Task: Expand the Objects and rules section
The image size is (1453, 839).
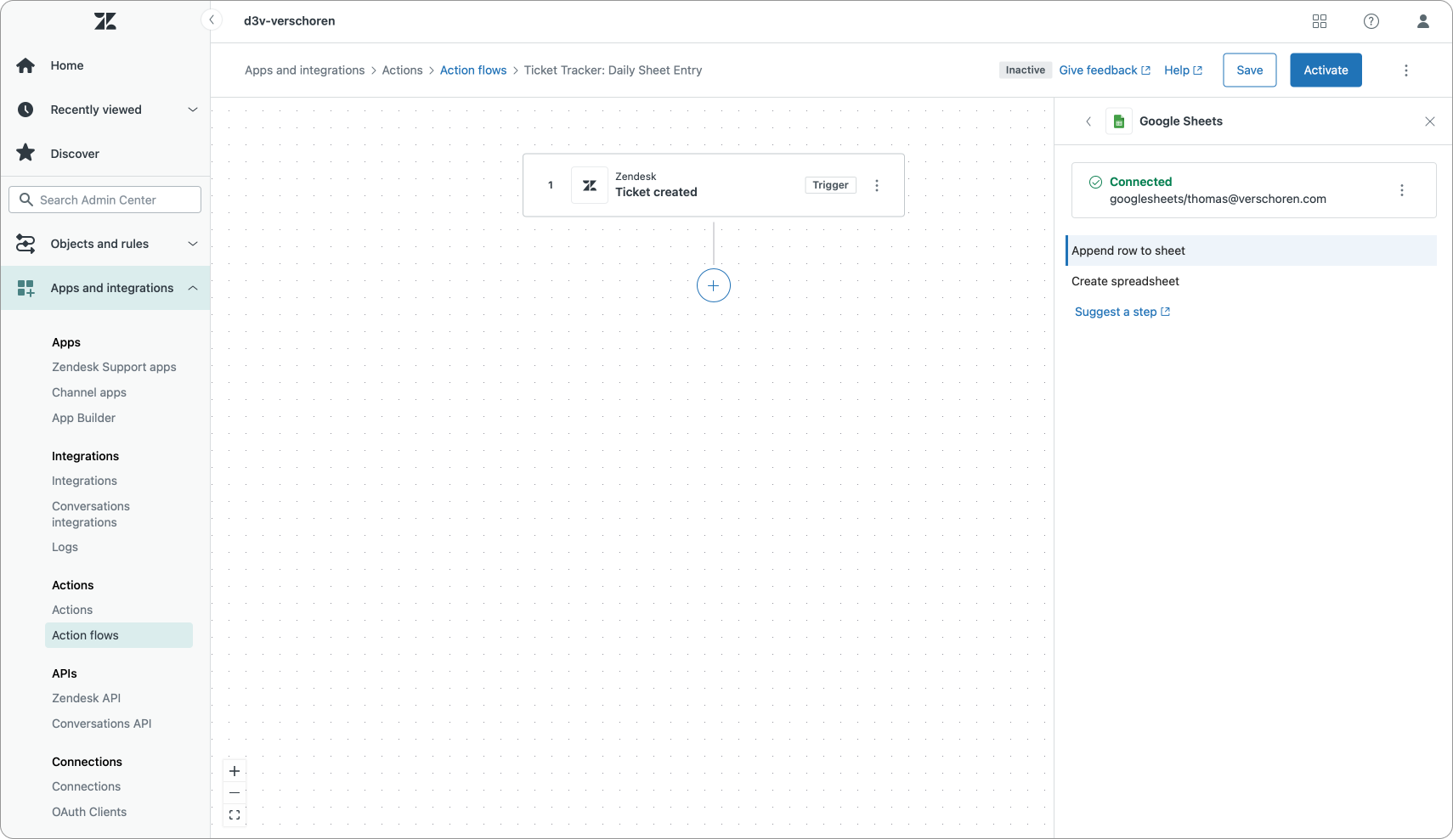Action: (193, 244)
